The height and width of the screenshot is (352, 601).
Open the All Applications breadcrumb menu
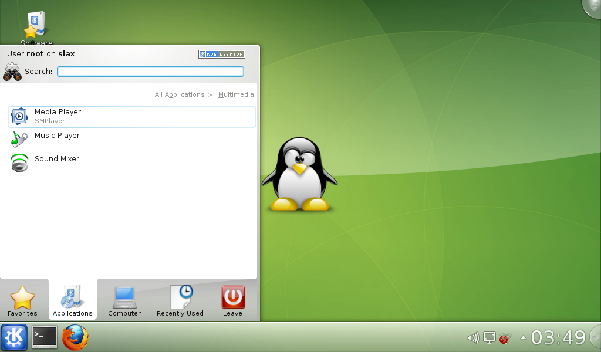tap(179, 94)
